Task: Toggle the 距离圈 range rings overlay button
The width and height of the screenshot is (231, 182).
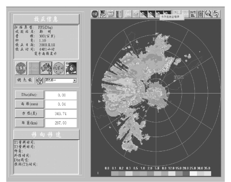Action: coord(21,68)
